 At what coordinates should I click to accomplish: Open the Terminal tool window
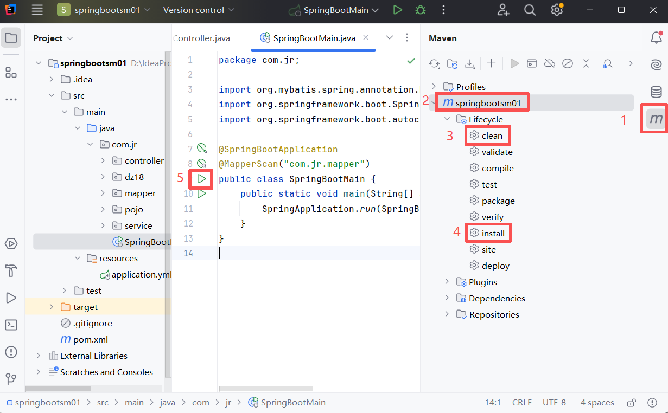(11, 325)
